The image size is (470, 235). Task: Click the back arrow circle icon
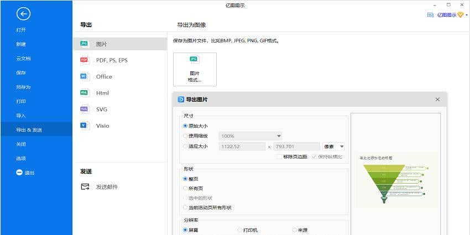coord(23,13)
